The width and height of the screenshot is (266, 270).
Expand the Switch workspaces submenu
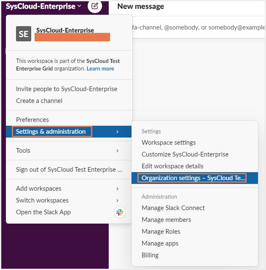[117, 200]
